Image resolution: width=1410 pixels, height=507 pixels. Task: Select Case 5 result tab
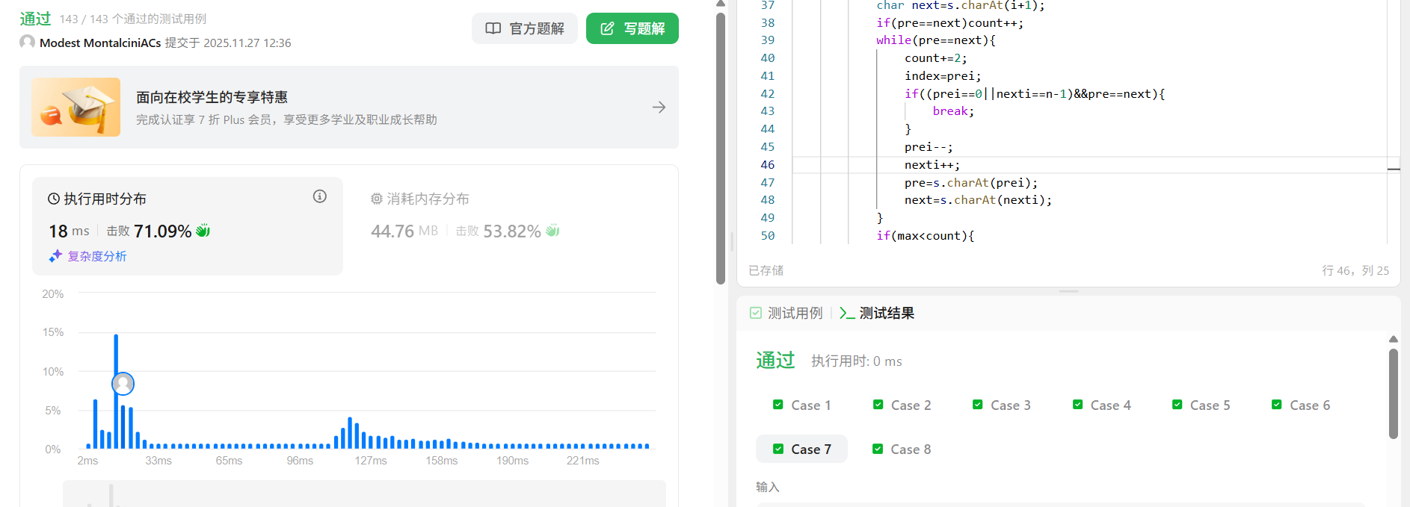coord(1201,405)
